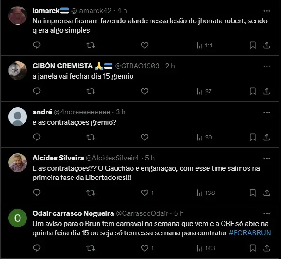Image resolution: width=281 pixels, height=259 pixels.
Task: Like the tweet by Alcides Silveira
Action: click(144, 193)
